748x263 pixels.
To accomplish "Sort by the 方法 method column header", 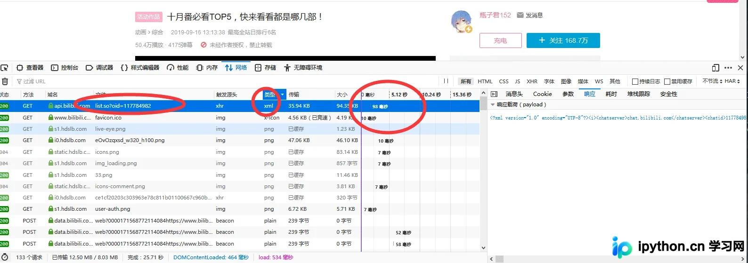I will pyautogui.click(x=28, y=95).
